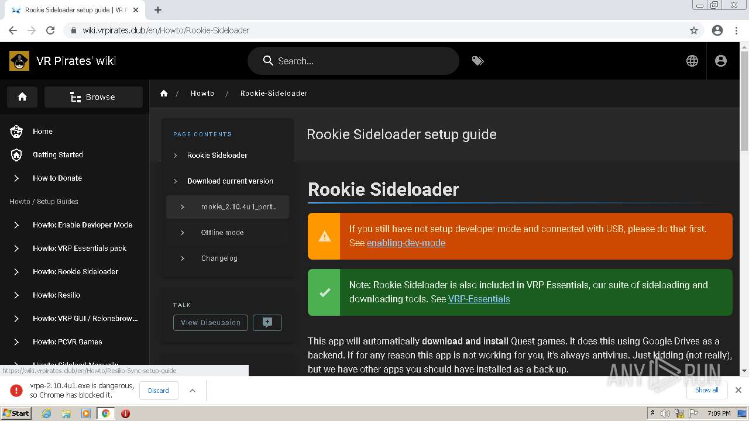Click the site lock icon in the address bar
Screen dimensions: 749x421
(x=74, y=30)
